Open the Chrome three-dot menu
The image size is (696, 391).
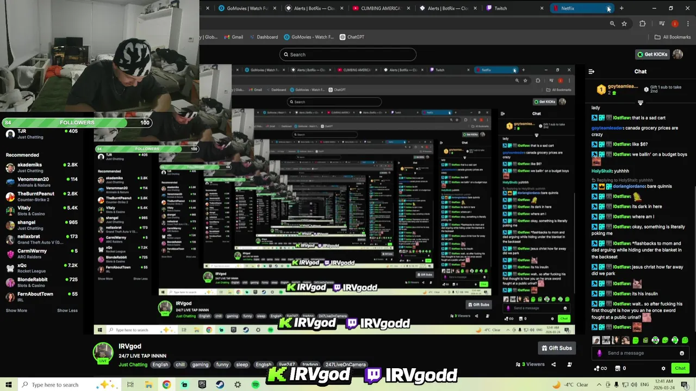tap(688, 23)
